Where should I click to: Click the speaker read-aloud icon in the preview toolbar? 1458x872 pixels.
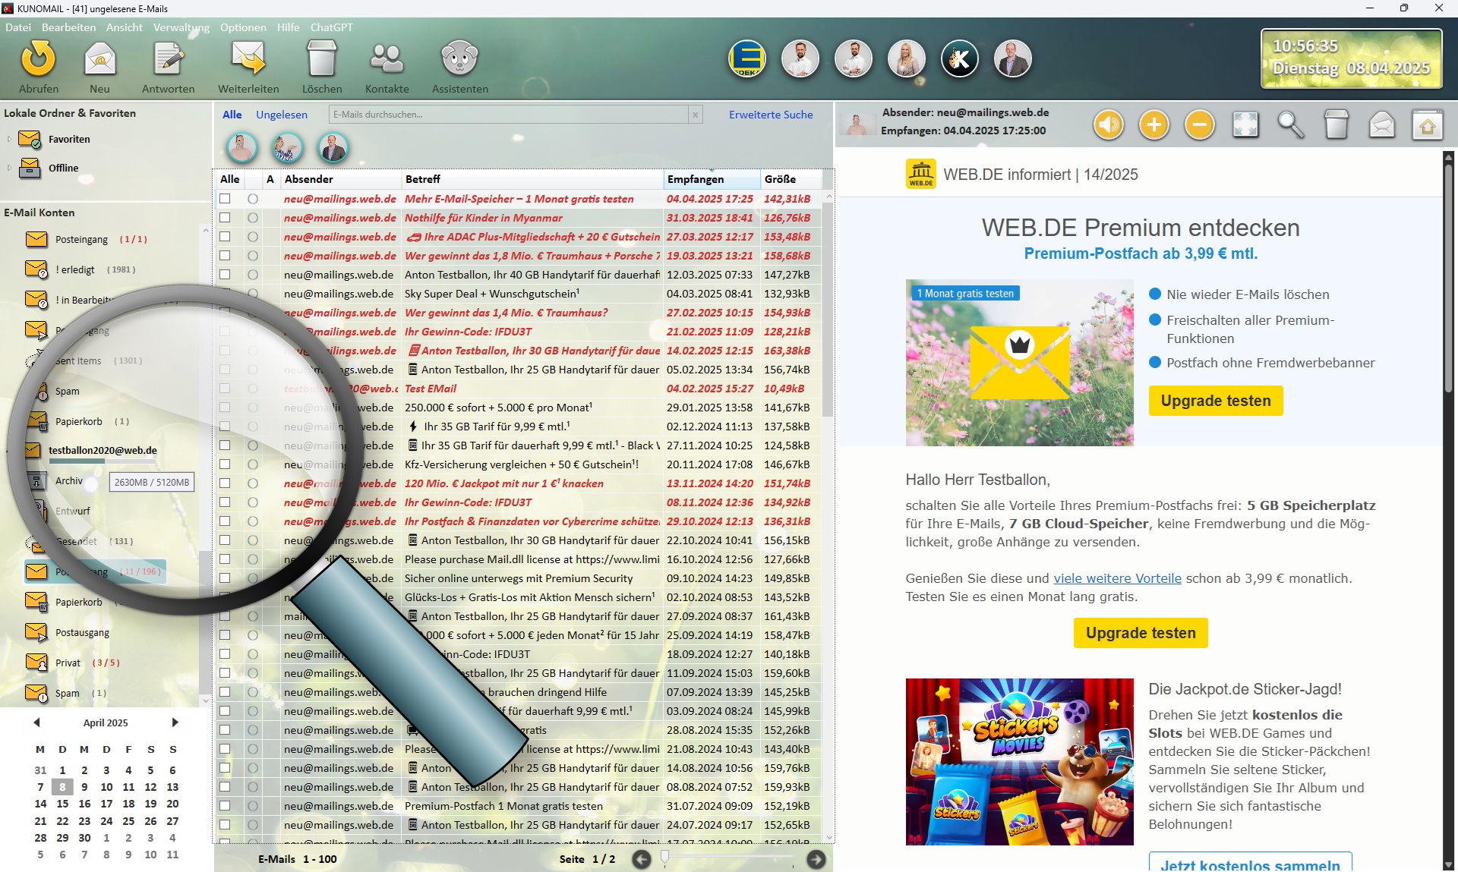click(x=1109, y=124)
